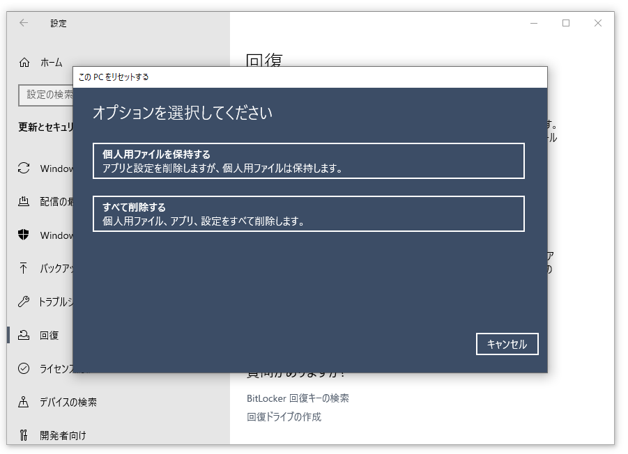Open the BitLocker 回復キーの検索 link
The height and width of the screenshot is (454, 628).
[x=298, y=398]
